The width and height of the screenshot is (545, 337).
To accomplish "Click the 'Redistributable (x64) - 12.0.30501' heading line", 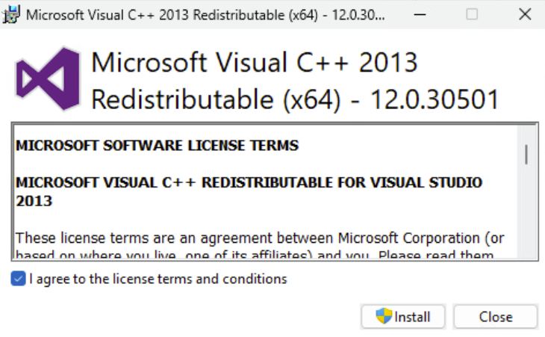I will click(x=294, y=99).
